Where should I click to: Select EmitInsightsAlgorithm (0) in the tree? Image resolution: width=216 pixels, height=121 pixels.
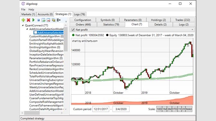(45, 47)
